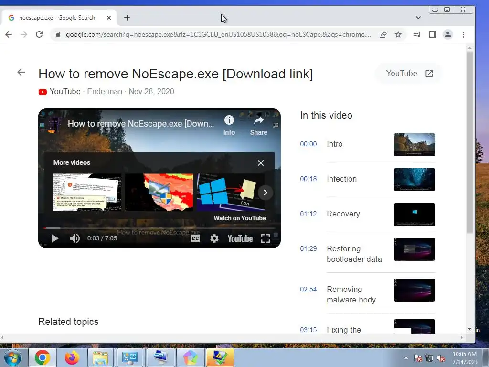Open Chrome three-dot menu
This screenshot has height=367, width=489.
(463, 34)
